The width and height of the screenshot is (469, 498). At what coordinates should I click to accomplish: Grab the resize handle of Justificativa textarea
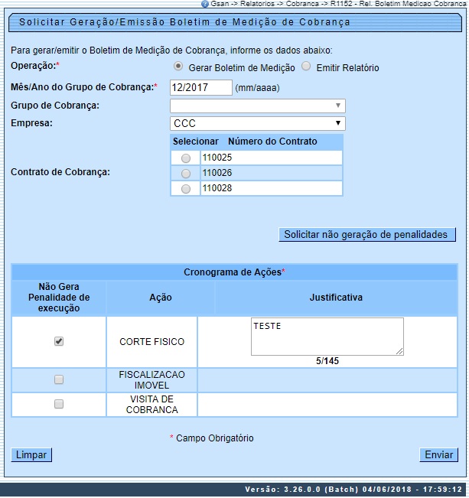(399, 351)
